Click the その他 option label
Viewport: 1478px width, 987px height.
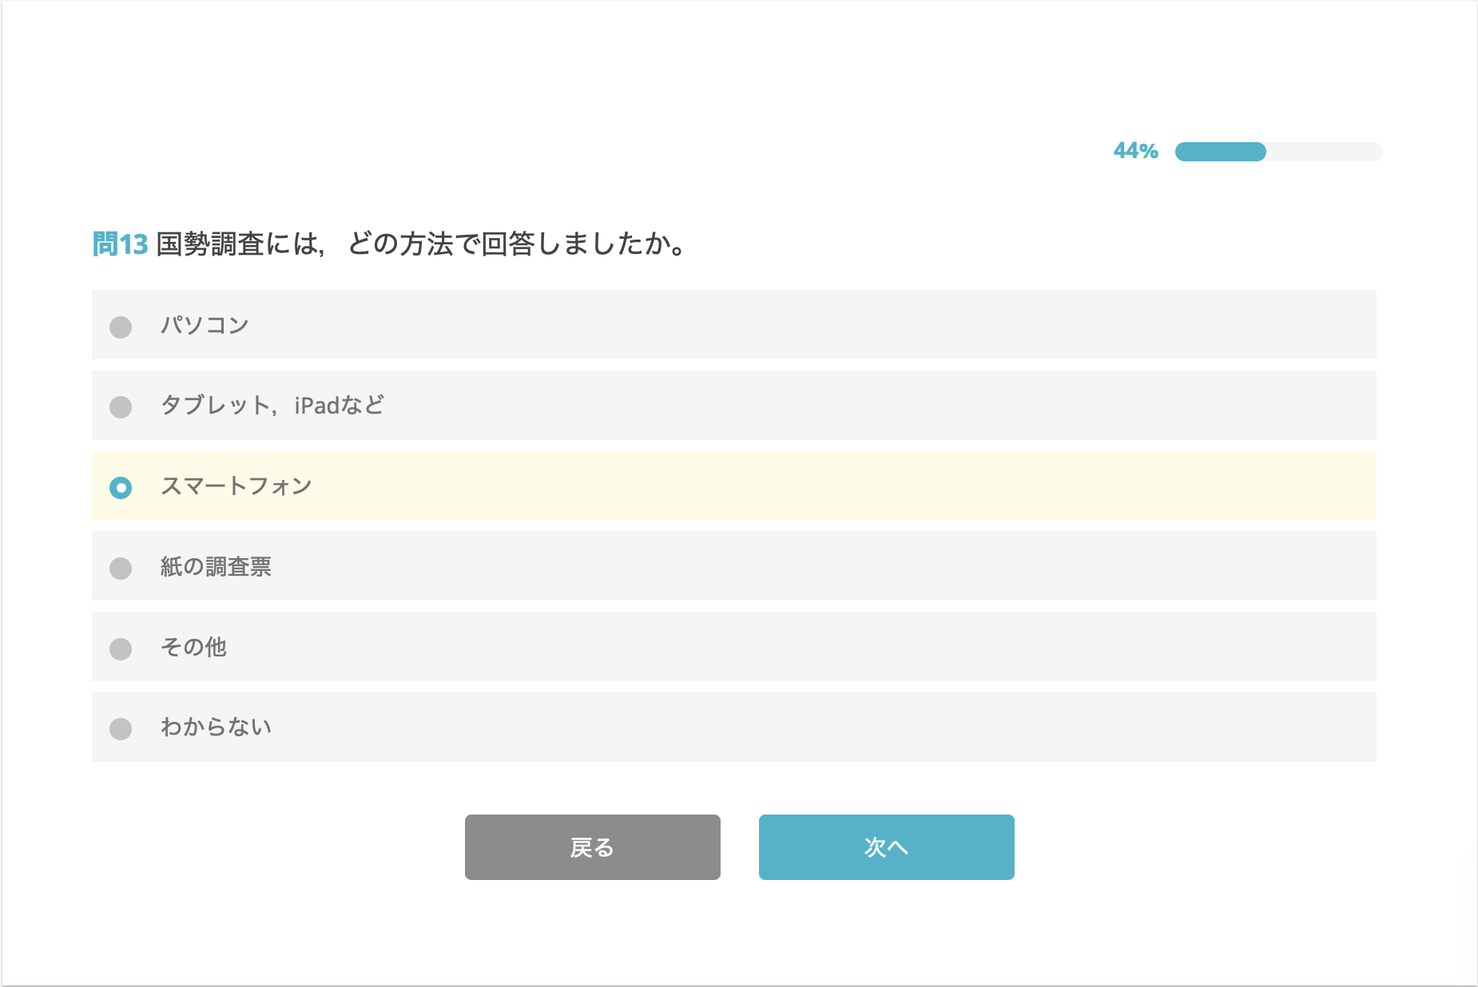[x=193, y=647]
